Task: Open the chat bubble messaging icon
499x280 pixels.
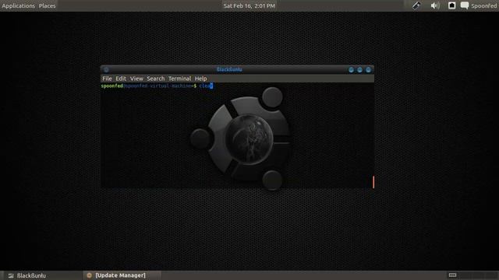Action: point(465,5)
